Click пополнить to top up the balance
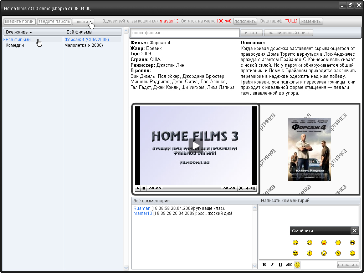364x273 pixels. (245, 21)
